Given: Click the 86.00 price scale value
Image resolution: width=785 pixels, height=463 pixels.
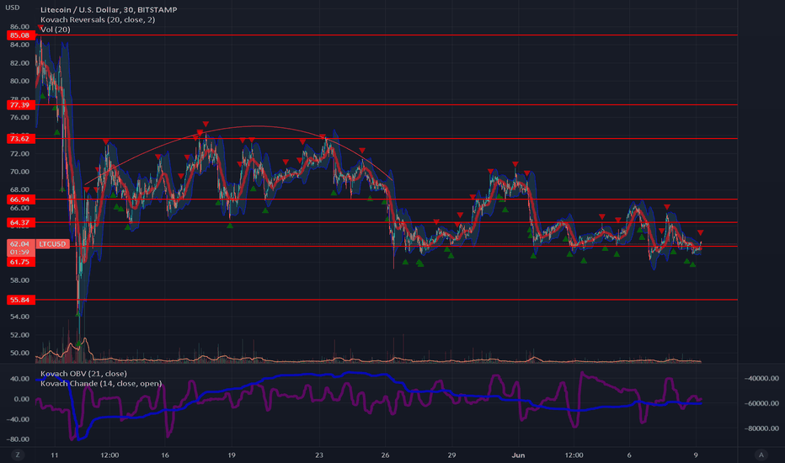Looking at the screenshot, I should click(19, 27).
